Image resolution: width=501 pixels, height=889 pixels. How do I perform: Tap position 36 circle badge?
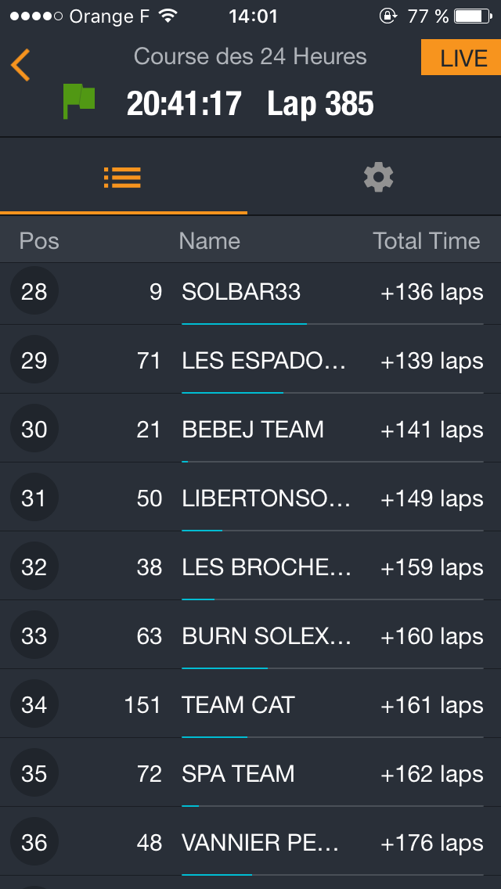coord(34,843)
